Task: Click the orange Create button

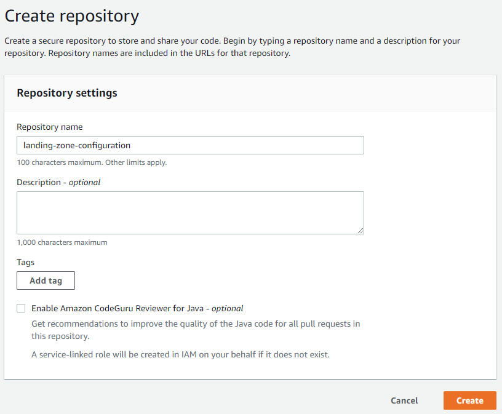Action: 469,400
